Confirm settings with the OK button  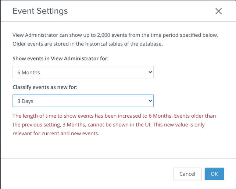pyautogui.click(x=214, y=174)
